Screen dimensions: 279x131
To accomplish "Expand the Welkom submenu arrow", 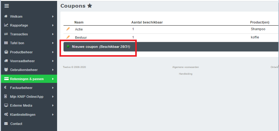I will 53,16.
